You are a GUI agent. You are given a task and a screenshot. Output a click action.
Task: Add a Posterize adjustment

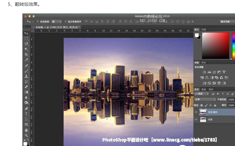point(209,83)
